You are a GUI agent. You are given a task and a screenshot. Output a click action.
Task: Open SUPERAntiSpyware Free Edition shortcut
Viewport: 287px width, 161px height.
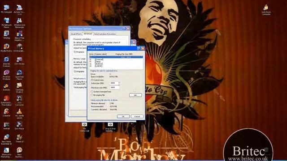[6, 100]
